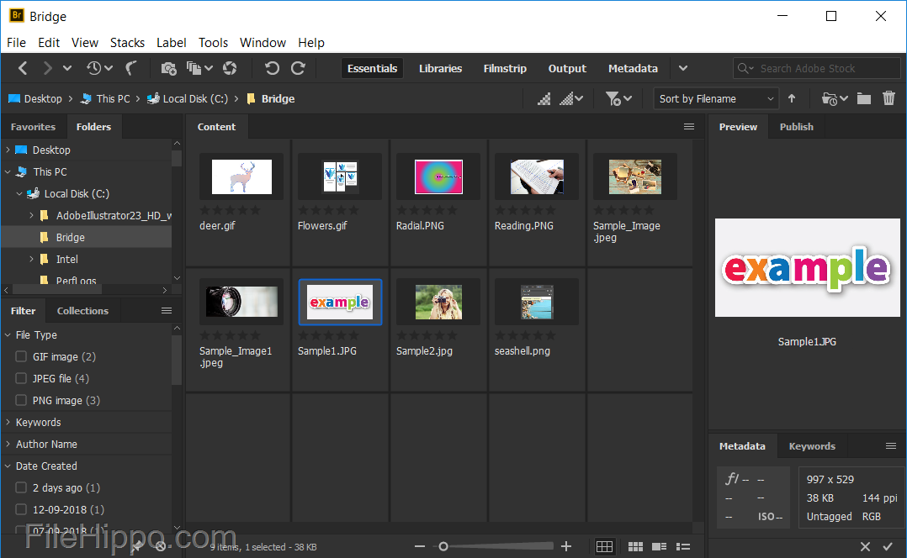This screenshot has width=907, height=558.
Task: Open selected file in Camera Raw
Action: 230,68
